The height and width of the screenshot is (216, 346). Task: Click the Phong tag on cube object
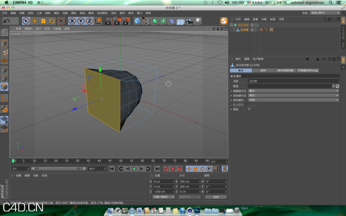pyautogui.click(x=262, y=30)
